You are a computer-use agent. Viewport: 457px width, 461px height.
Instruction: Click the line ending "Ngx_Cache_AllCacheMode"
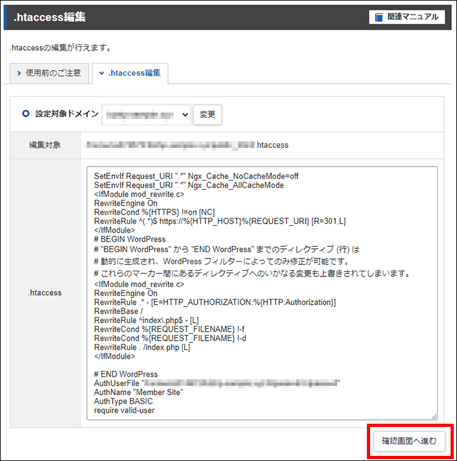click(189, 185)
